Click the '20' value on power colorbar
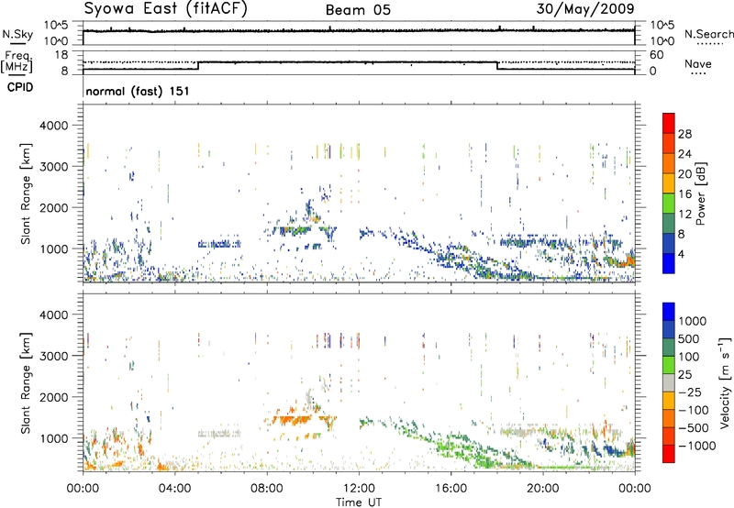Image resolution: width=734 pixels, height=508 pixels. (684, 174)
